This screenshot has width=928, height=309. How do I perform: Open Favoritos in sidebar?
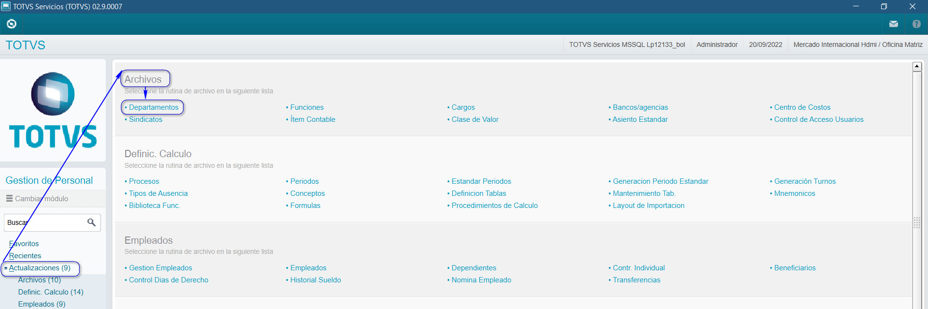(x=24, y=244)
